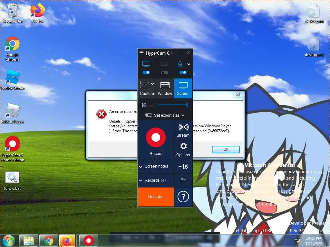Open Chrome from the taskbar

(x=48, y=241)
